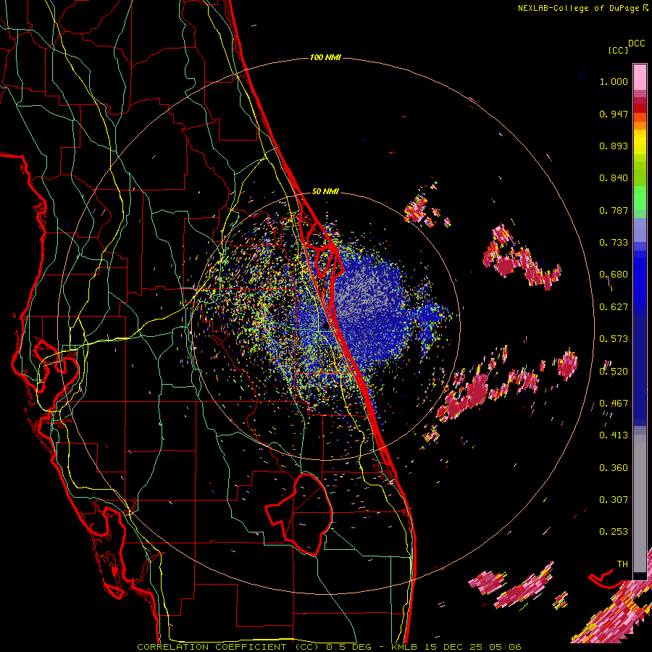Click the 0.627 legend value
The width and height of the screenshot is (652, 652).
pos(614,307)
